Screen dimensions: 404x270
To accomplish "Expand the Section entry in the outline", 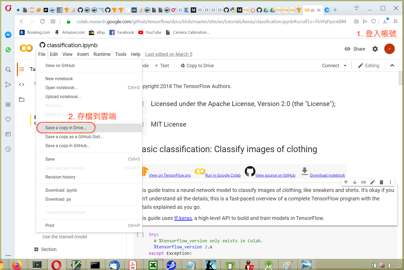I will pos(36,249).
